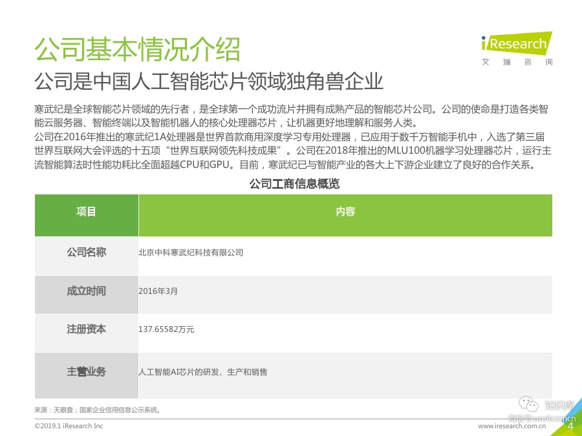Viewport: 582px width, 436px height.
Task: Click the value 2016年3月
Action: tap(158, 291)
